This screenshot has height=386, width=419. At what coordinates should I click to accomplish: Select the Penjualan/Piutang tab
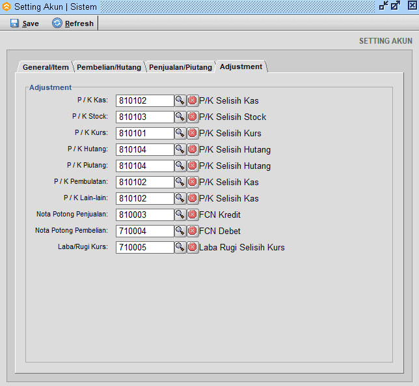pyautogui.click(x=180, y=67)
